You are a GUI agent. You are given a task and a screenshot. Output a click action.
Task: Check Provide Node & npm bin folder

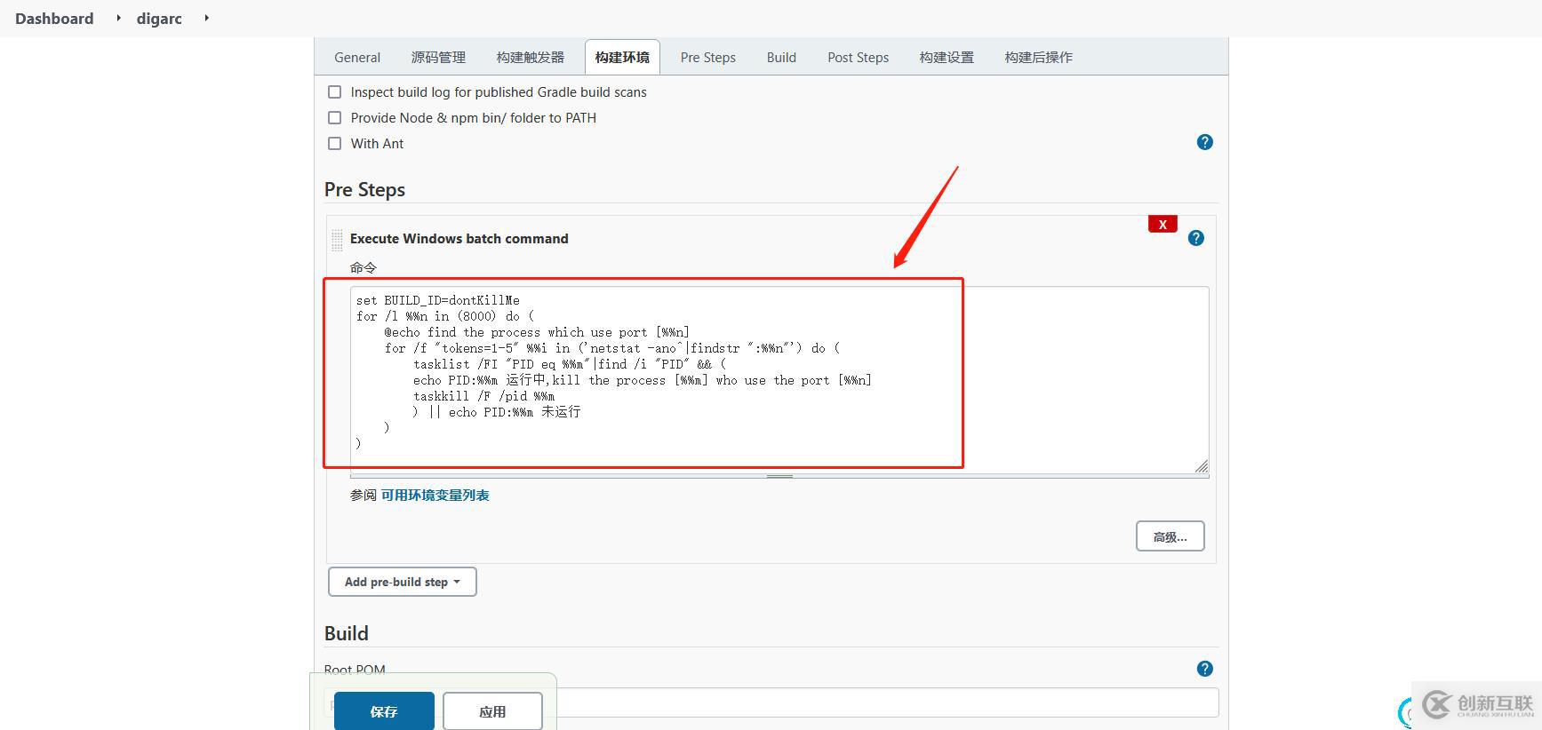click(335, 118)
